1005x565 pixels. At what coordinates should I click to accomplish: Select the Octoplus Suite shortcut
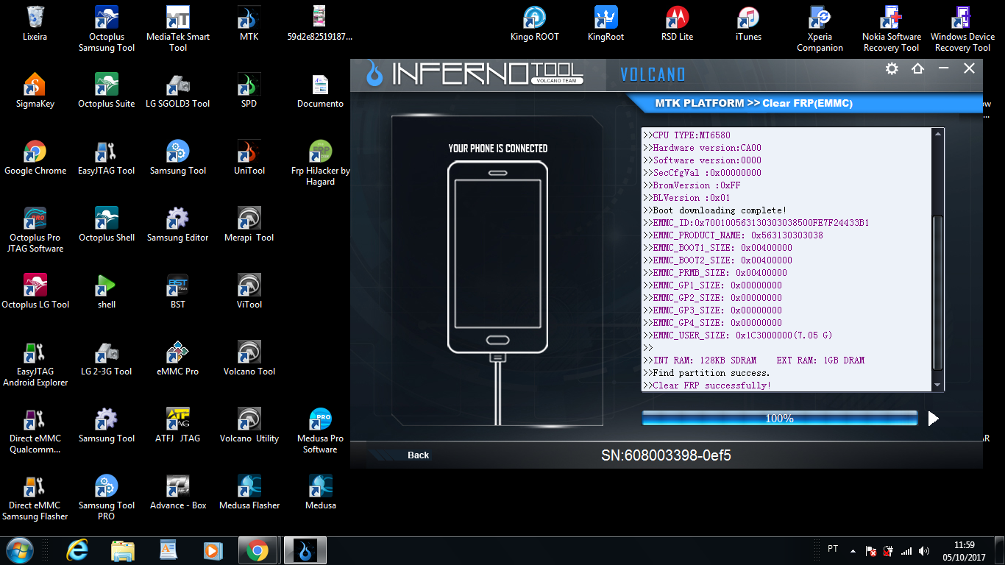(107, 90)
